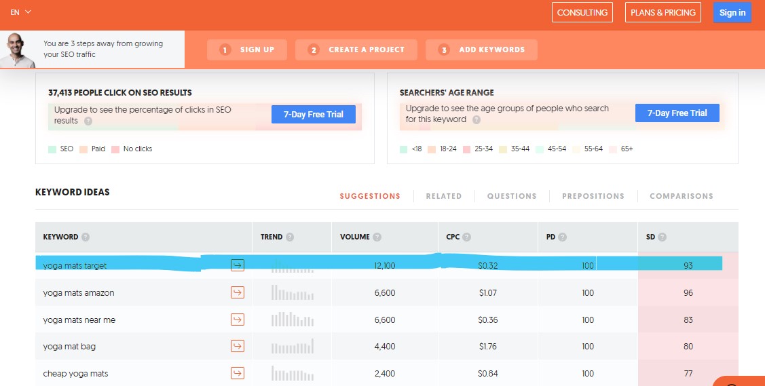Click the '37,413 PEOPLE CLICK ON SEO RESULTS' heading

[x=120, y=93]
